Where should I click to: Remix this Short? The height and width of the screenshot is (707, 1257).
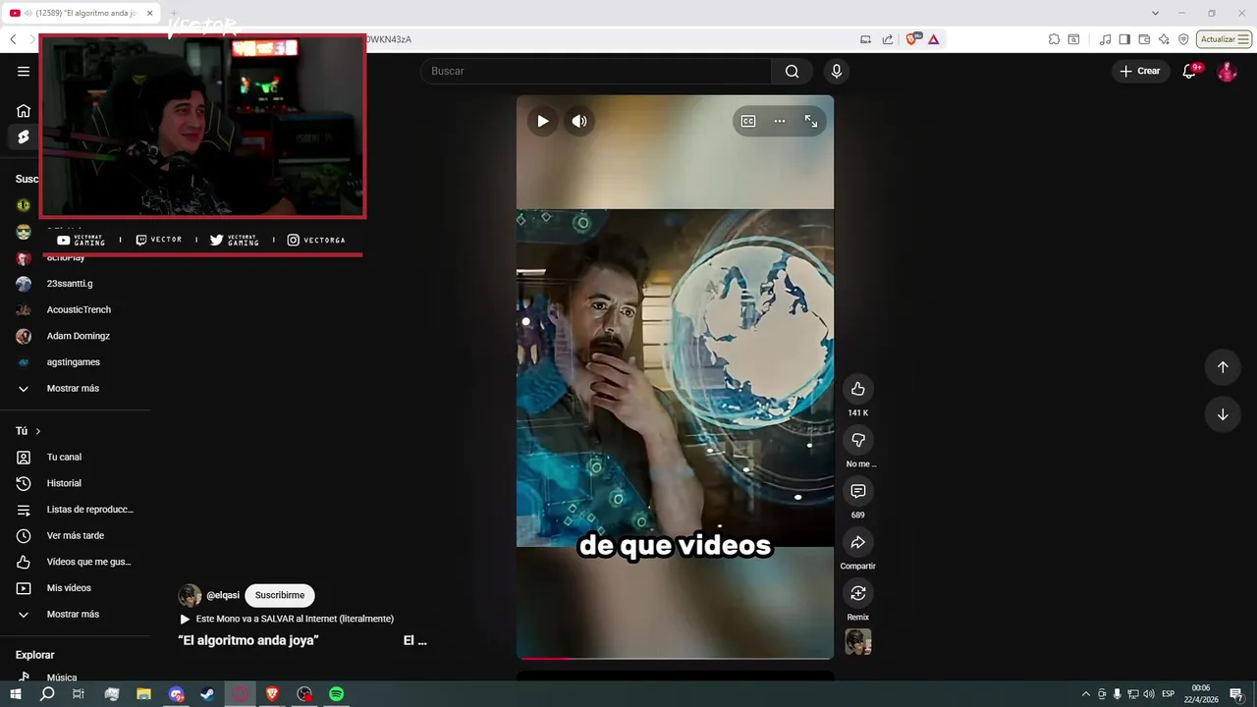tap(858, 593)
